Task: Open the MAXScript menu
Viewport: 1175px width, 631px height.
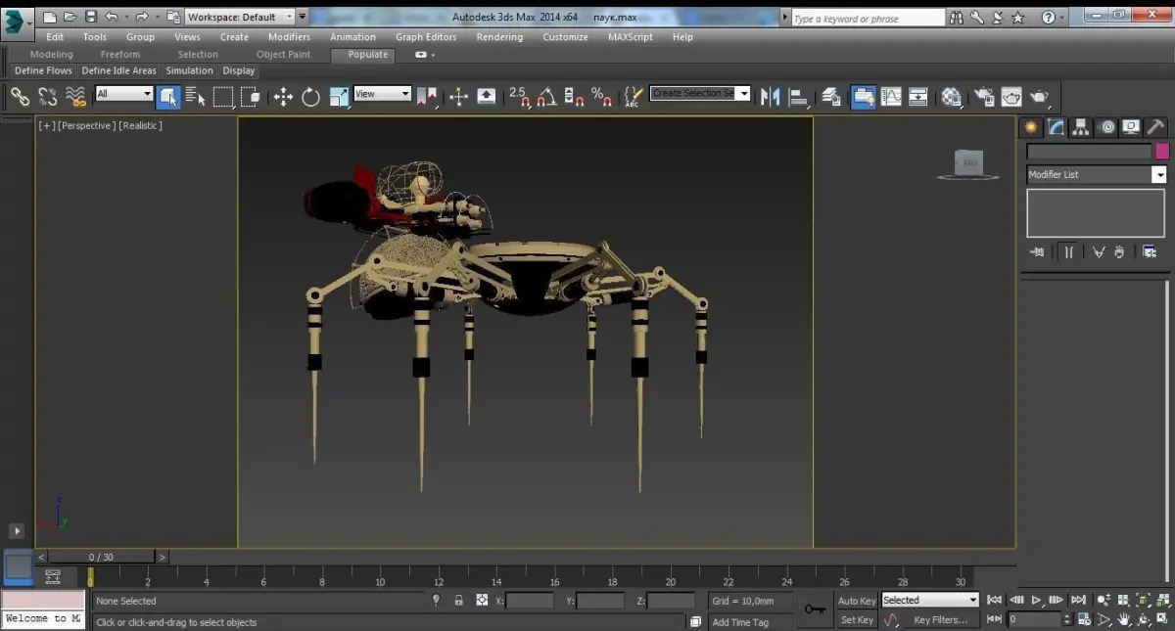Action: pos(631,37)
